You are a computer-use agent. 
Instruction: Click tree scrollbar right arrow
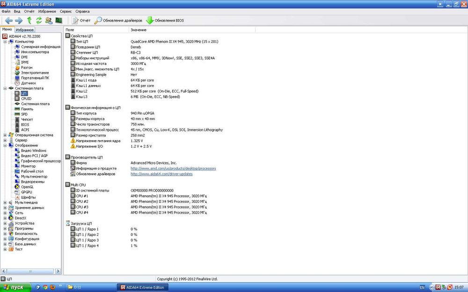tap(58, 271)
